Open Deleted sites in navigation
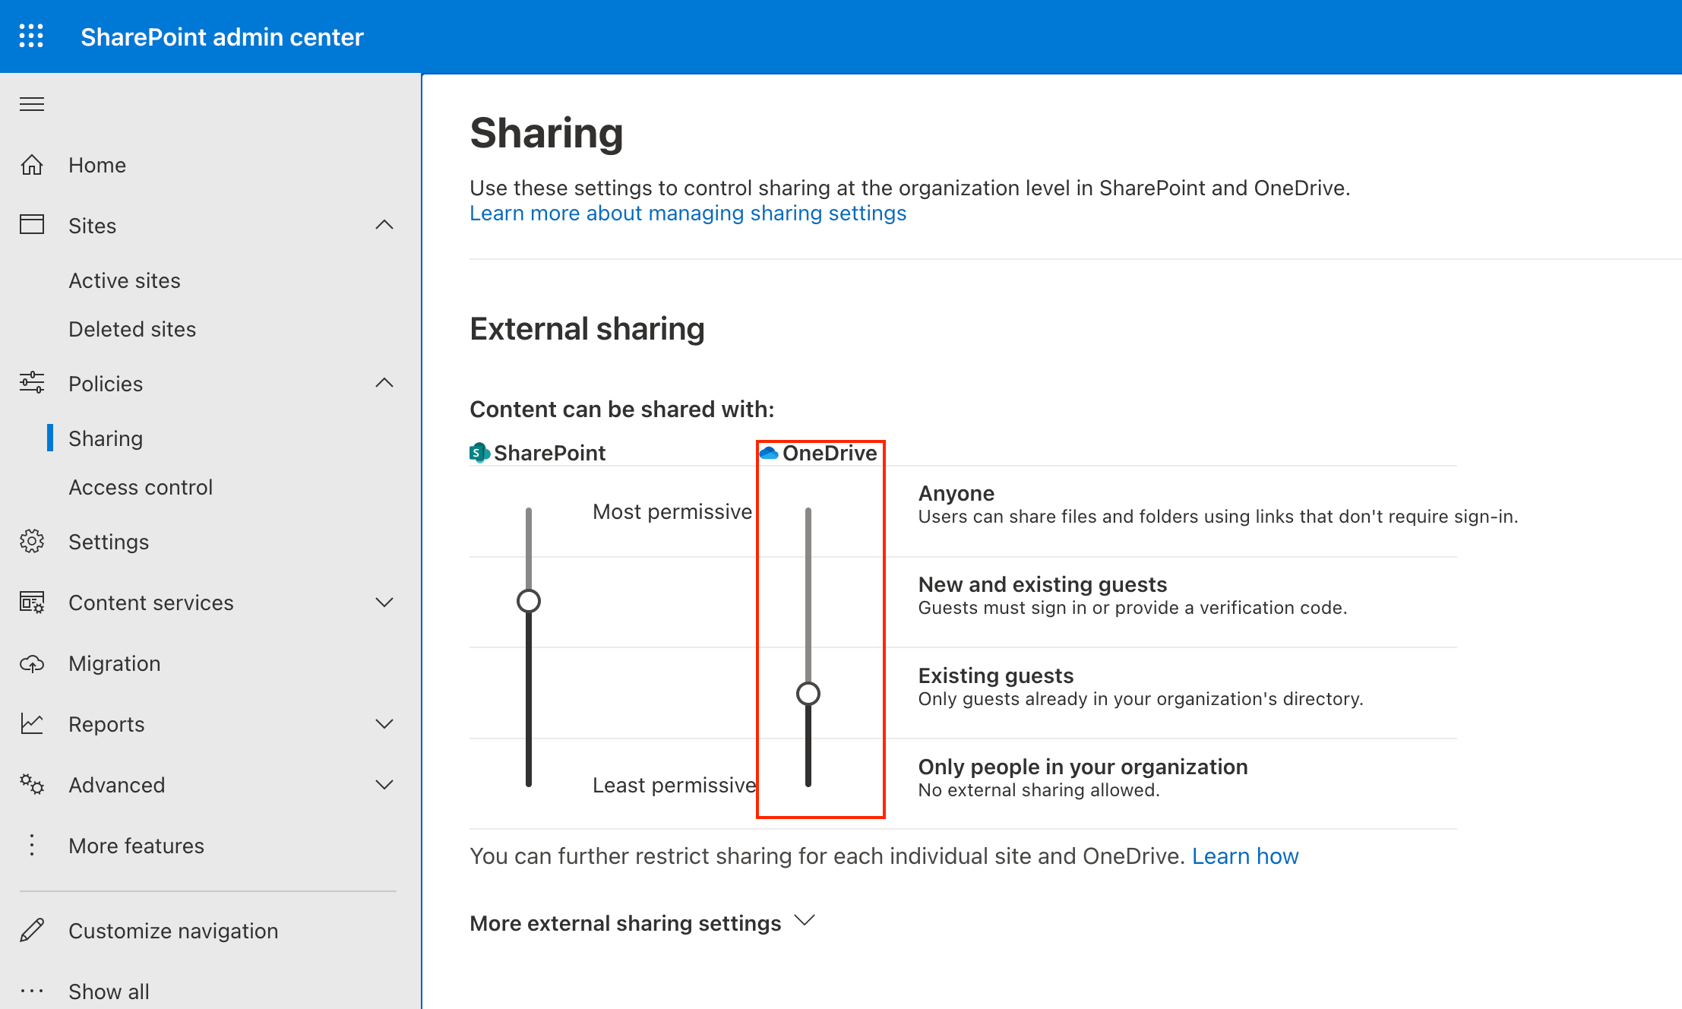Image resolution: width=1682 pixels, height=1009 pixels. click(132, 329)
